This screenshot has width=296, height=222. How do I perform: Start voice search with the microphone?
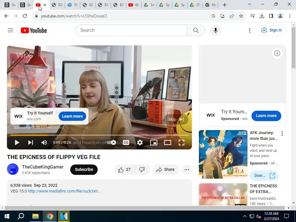[215, 30]
